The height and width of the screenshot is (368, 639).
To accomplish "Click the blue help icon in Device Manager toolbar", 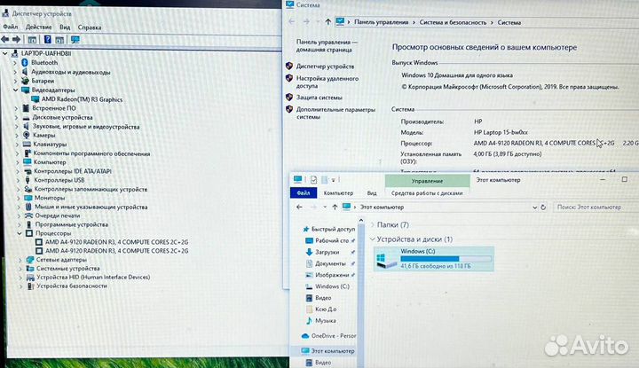I will click(x=47, y=40).
